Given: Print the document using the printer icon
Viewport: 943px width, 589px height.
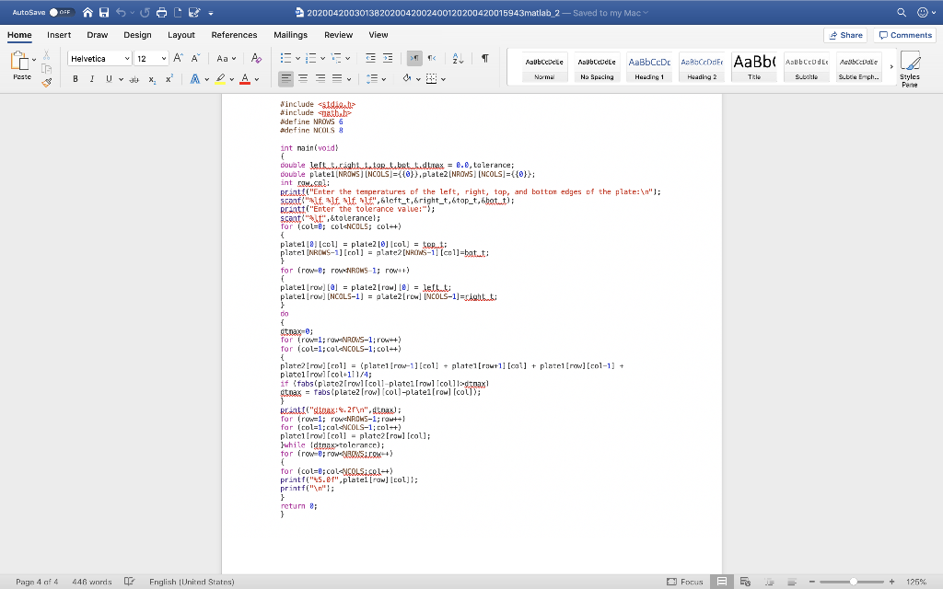Looking at the screenshot, I should 161,12.
